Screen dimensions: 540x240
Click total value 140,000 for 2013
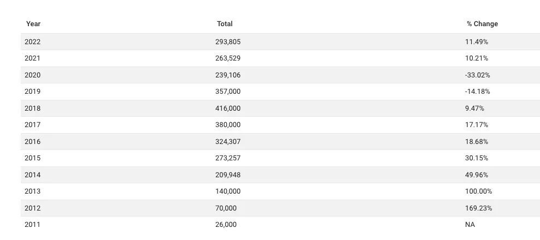pos(228,191)
